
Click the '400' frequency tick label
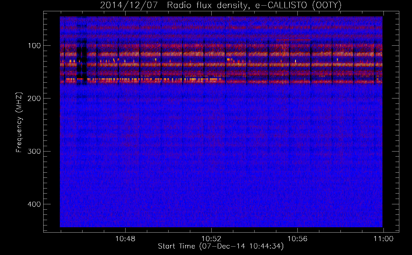pyautogui.click(x=34, y=204)
